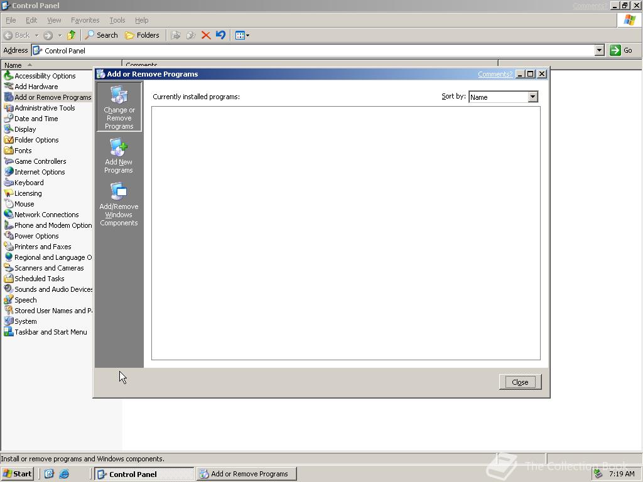Open Add New Programs pane
The height and width of the screenshot is (482, 643).
tap(119, 156)
